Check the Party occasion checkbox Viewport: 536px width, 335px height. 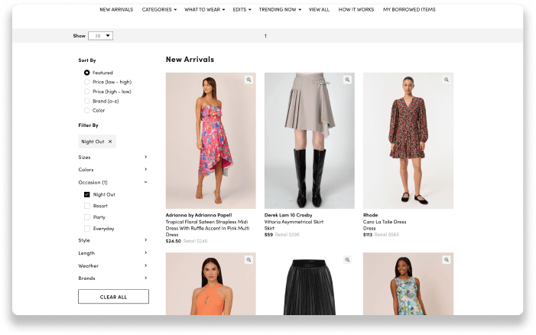click(x=87, y=217)
